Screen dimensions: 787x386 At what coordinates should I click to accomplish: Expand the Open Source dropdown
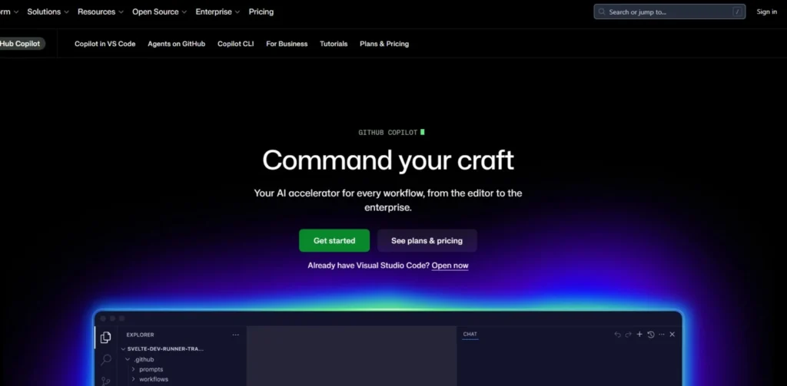160,12
